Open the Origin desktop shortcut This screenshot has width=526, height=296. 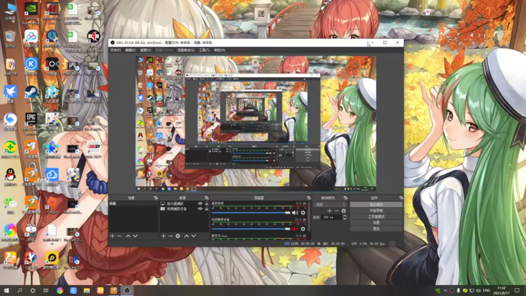pyautogui.click(x=52, y=205)
